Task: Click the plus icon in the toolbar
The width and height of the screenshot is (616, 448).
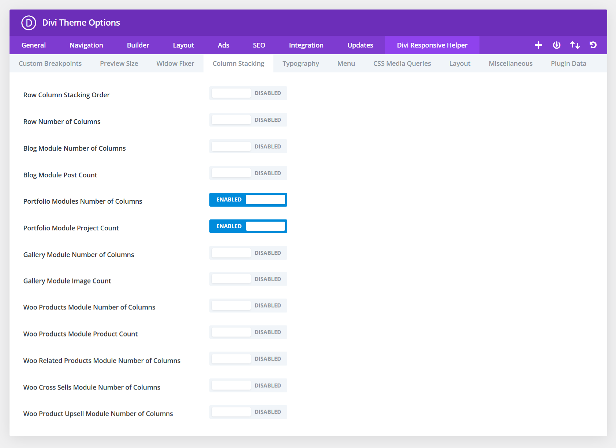Action: [x=538, y=45]
